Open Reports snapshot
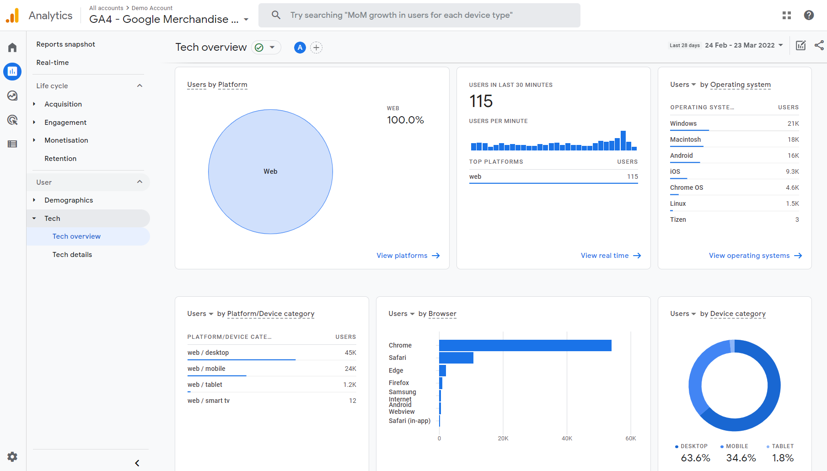The height and width of the screenshot is (471, 827). click(66, 44)
